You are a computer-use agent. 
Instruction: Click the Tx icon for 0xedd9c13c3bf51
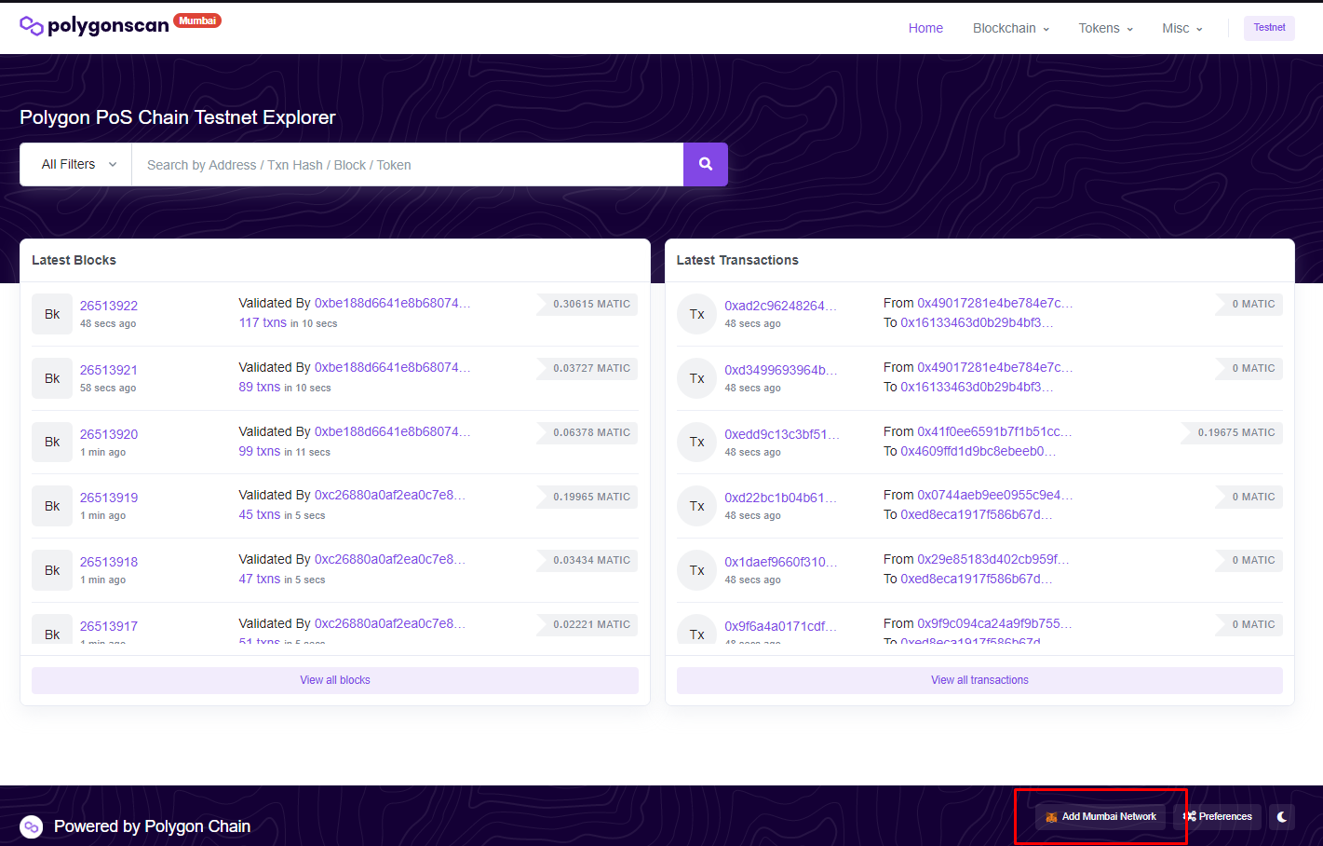[x=696, y=442]
